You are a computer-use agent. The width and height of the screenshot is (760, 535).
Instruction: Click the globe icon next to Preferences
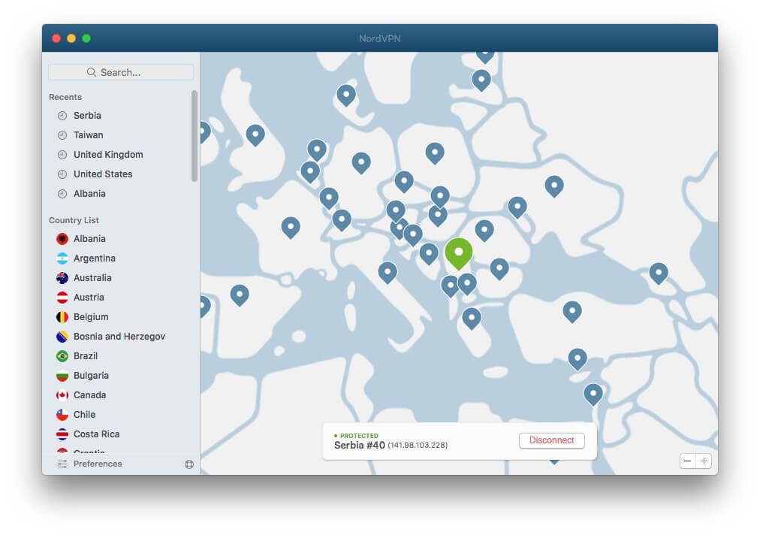[x=189, y=464]
